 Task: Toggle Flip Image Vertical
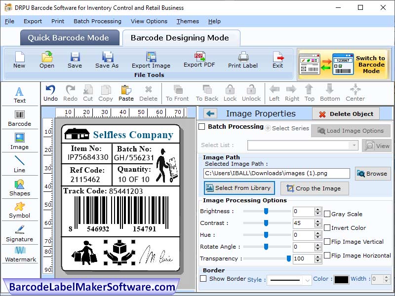pos(327,242)
